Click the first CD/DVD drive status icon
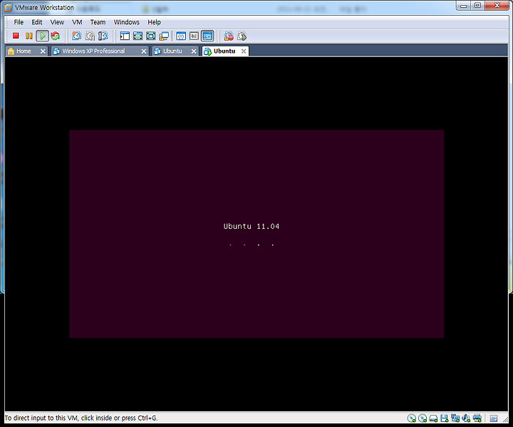The image size is (513, 427). click(x=412, y=418)
